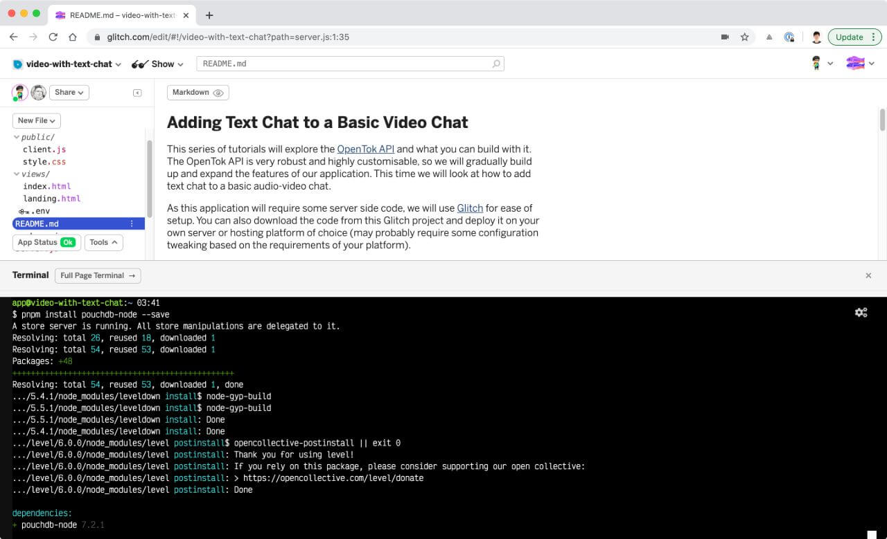The height and width of the screenshot is (539, 887).
Task: Follow the Glitch link in README
Action: click(470, 208)
